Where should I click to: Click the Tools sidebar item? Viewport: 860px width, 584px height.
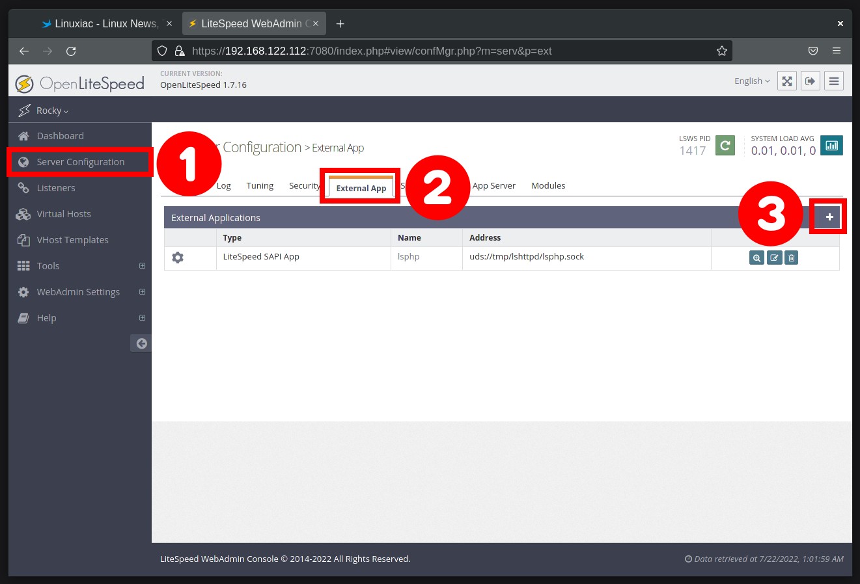[48, 266]
